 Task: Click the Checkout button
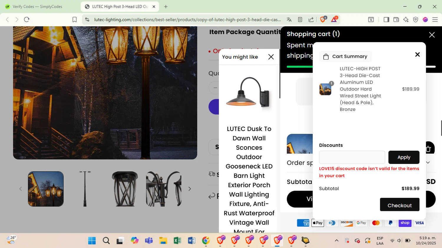[x=400, y=204]
